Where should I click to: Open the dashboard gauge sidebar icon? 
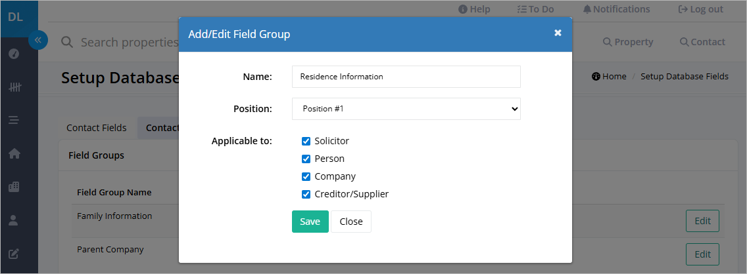(14, 54)
